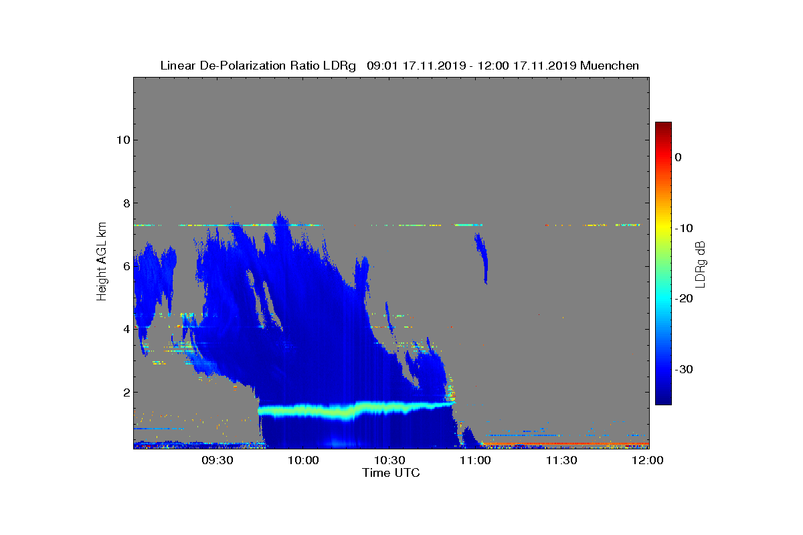Click the 'Time UTC' axis label

pos(391,473)
